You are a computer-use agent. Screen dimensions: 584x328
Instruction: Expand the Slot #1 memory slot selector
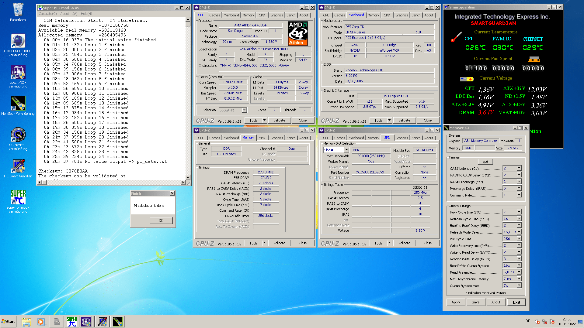pyautogui.click(x=346, y=150)
